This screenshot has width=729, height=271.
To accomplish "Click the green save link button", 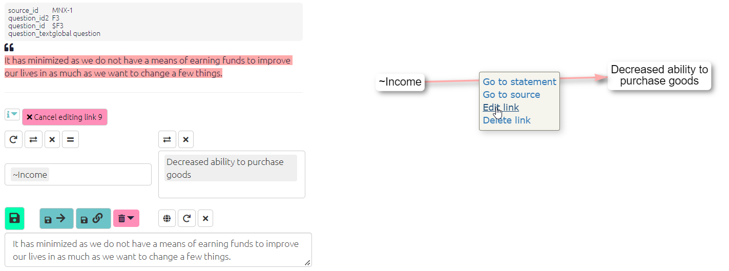I will (14, 218).
